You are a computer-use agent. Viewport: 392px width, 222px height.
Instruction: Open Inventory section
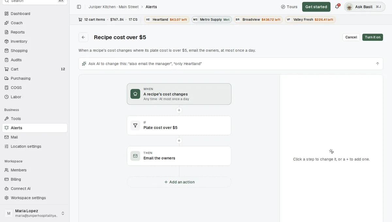[x=35, y=41]
